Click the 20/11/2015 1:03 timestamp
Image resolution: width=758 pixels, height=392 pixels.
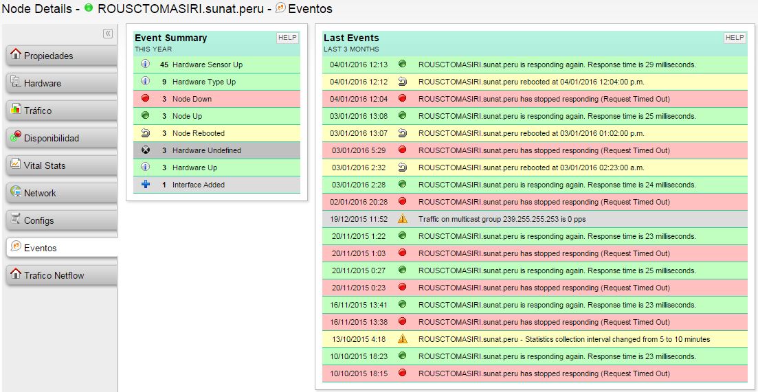tap(359, 253)
